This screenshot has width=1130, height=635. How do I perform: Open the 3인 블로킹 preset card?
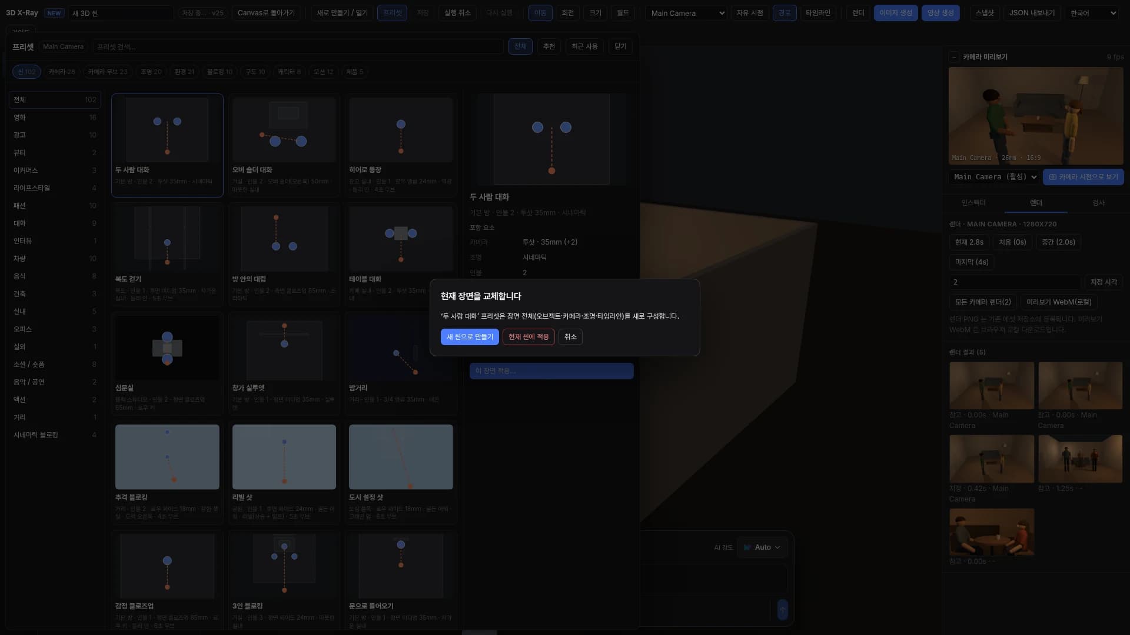(284, 580)
